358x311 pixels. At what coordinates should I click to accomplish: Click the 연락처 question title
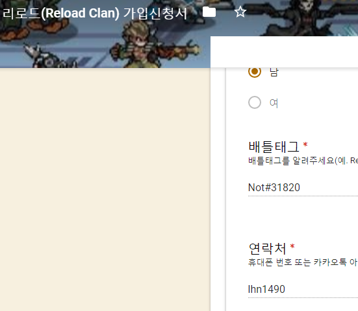267,248
